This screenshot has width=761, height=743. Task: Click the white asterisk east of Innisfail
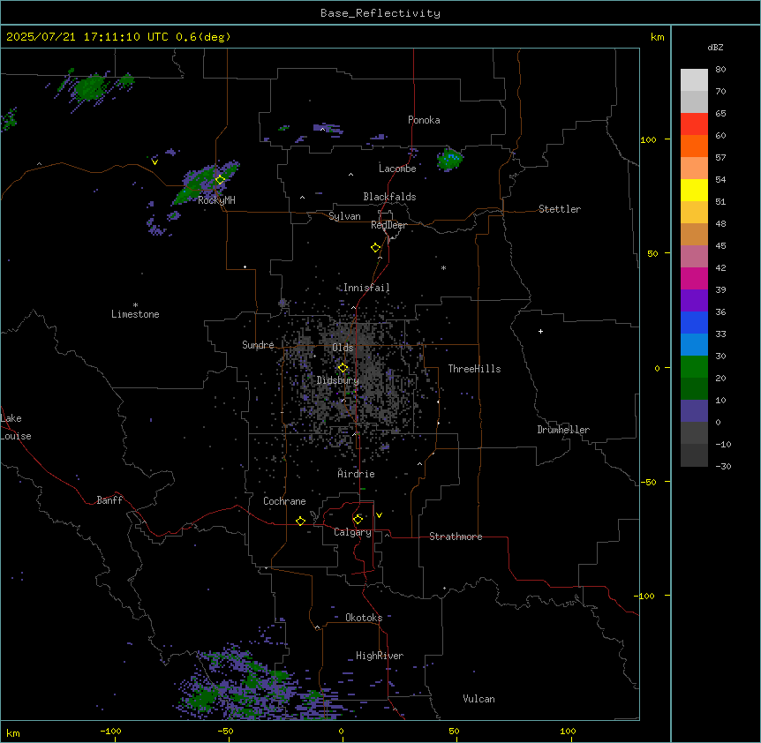443,267
